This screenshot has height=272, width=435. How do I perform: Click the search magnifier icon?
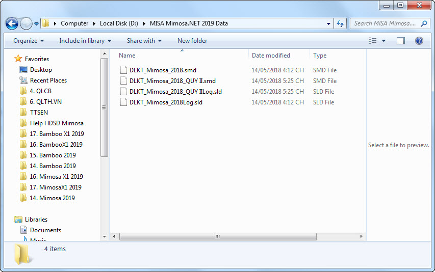(424, 23)
